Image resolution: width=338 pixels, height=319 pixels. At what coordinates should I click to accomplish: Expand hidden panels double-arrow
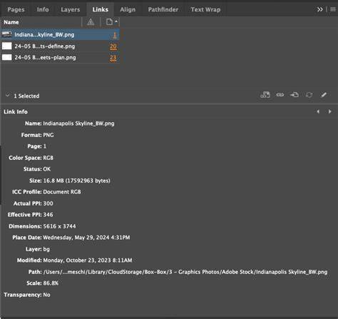click(x=320, y=9)
